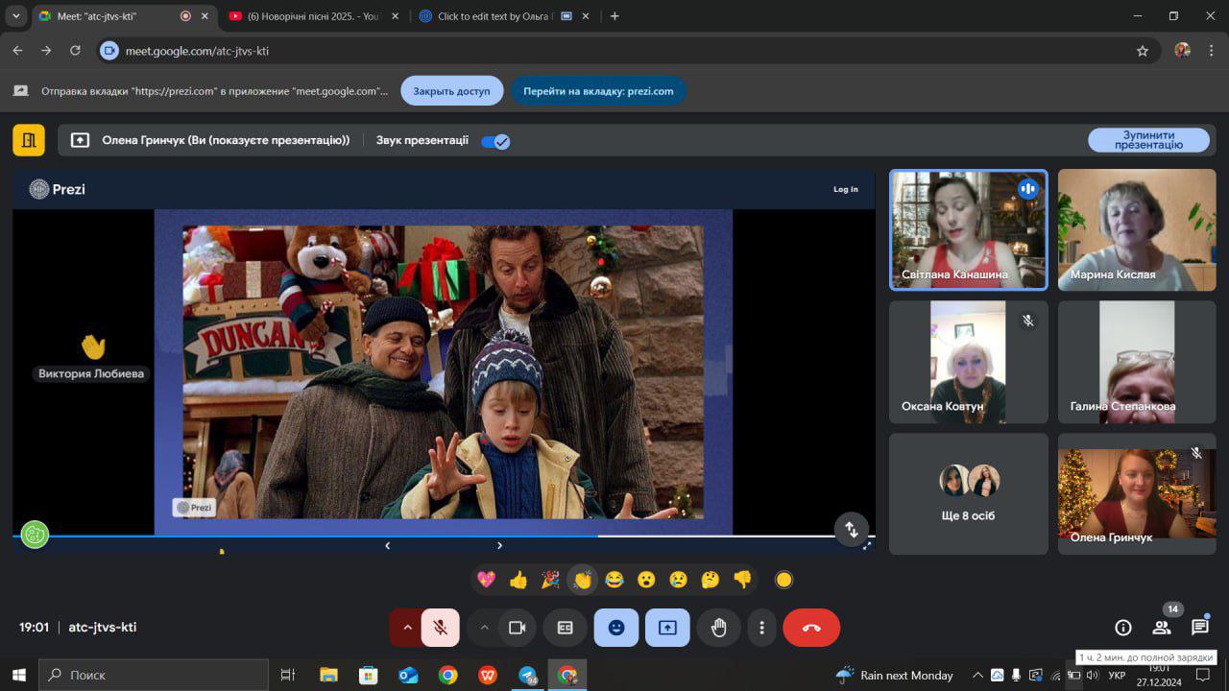Open Outlook from the taskbar
1229x691 pixels.
point(408,675)
